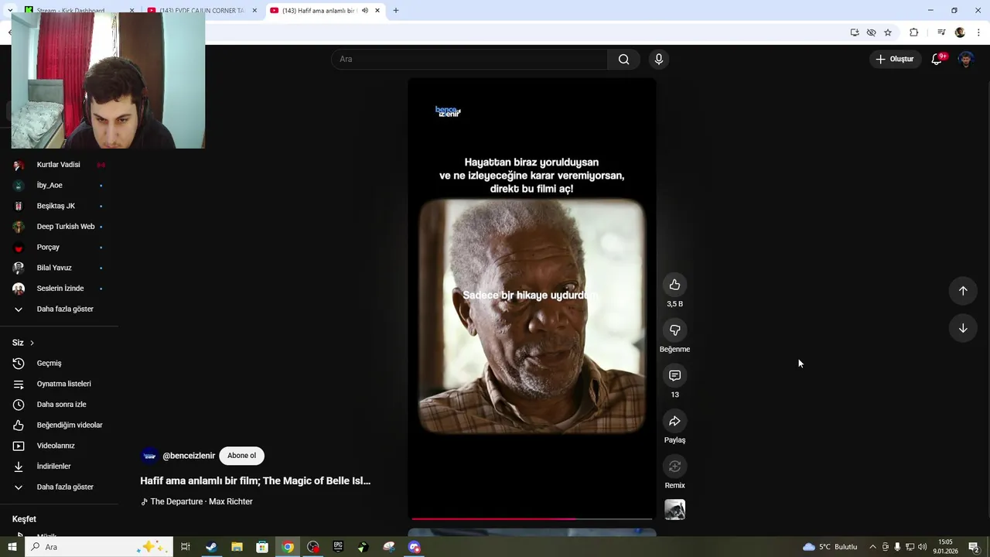Expand the Siz section chevron
Screen dimensions: 990x557
(32, 343)
